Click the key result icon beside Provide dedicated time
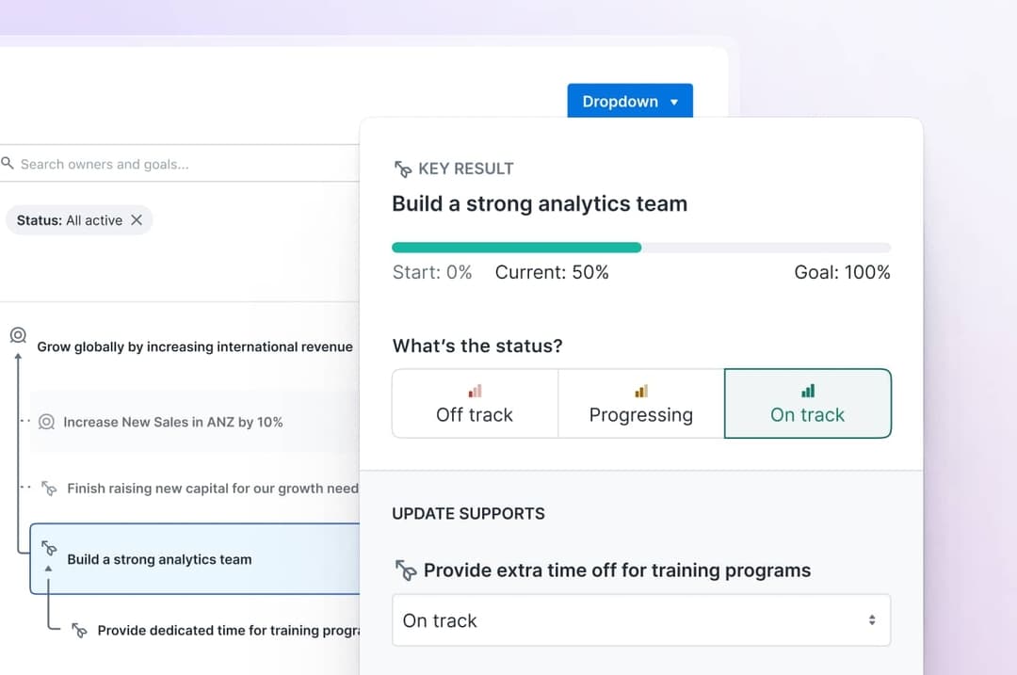This screenshot has width=1017, height=675. coord(80,630)
